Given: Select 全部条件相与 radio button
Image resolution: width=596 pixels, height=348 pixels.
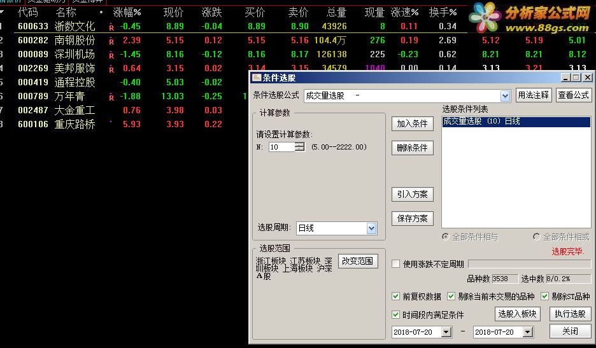Looking at the screenshot, I should click(446, 237).
